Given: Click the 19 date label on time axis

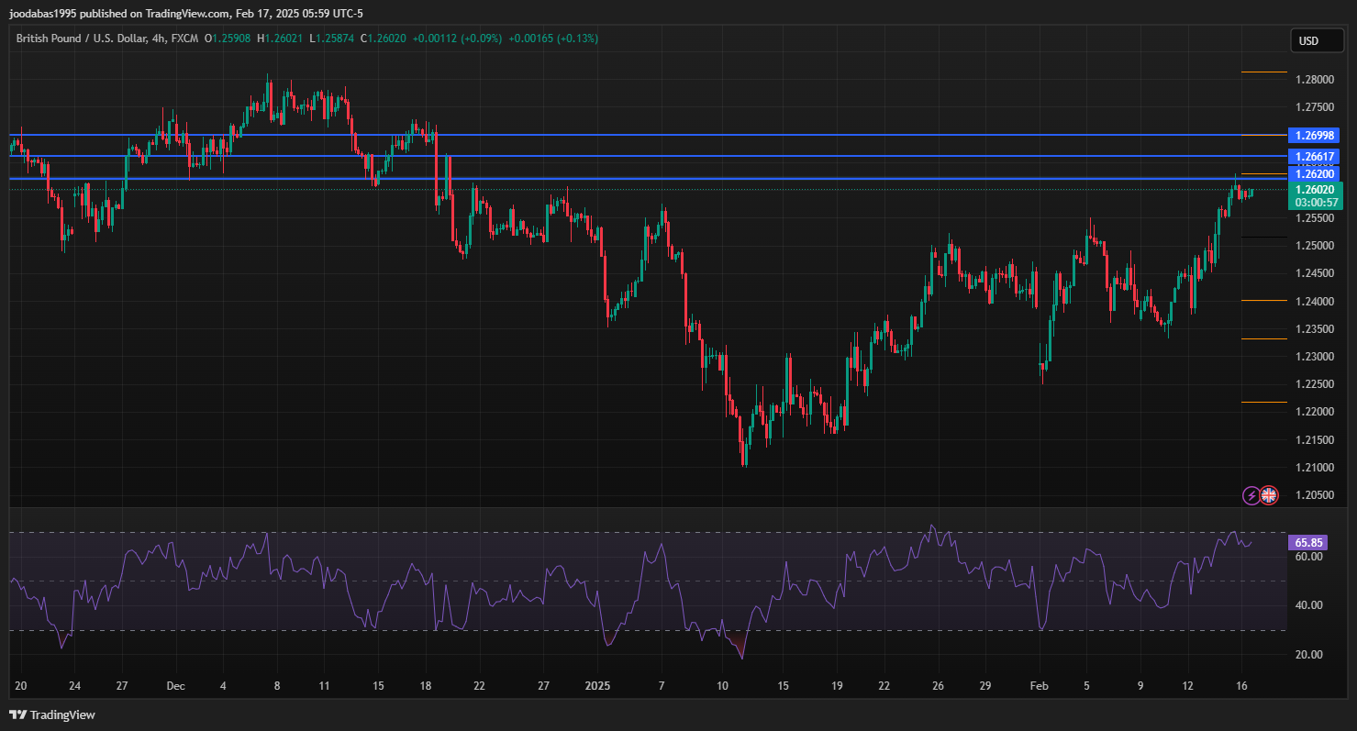Looking at the screenshot, I should tap(837, 686).
